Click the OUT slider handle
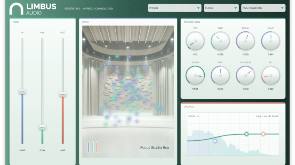The image size is (295, 165). click(x=63, y=94)
